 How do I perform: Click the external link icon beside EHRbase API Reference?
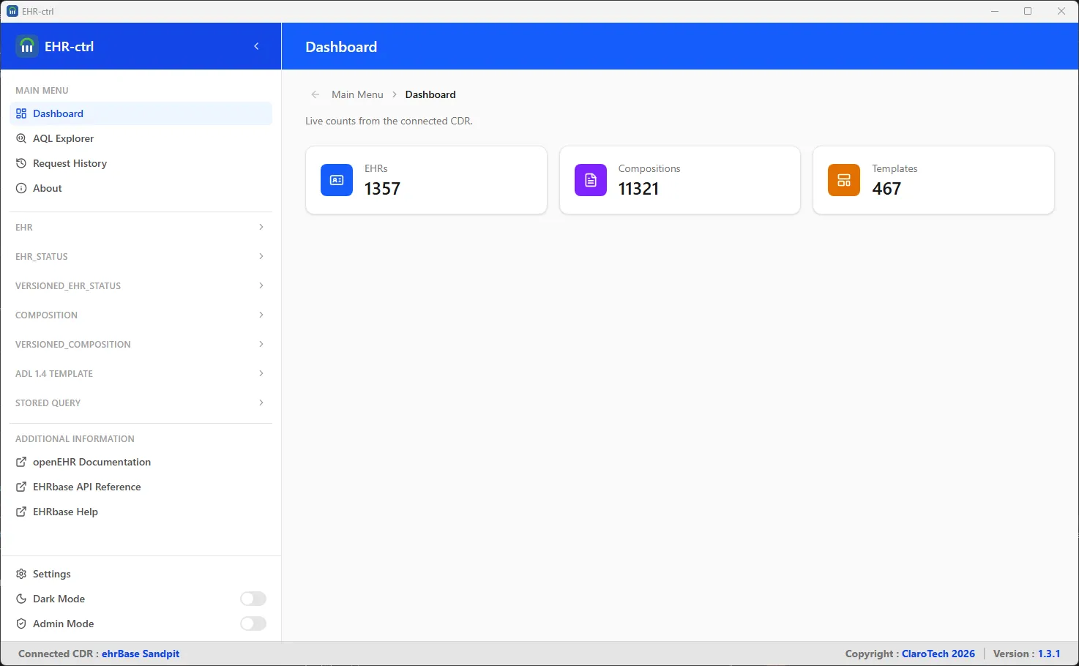coord(21,487)
